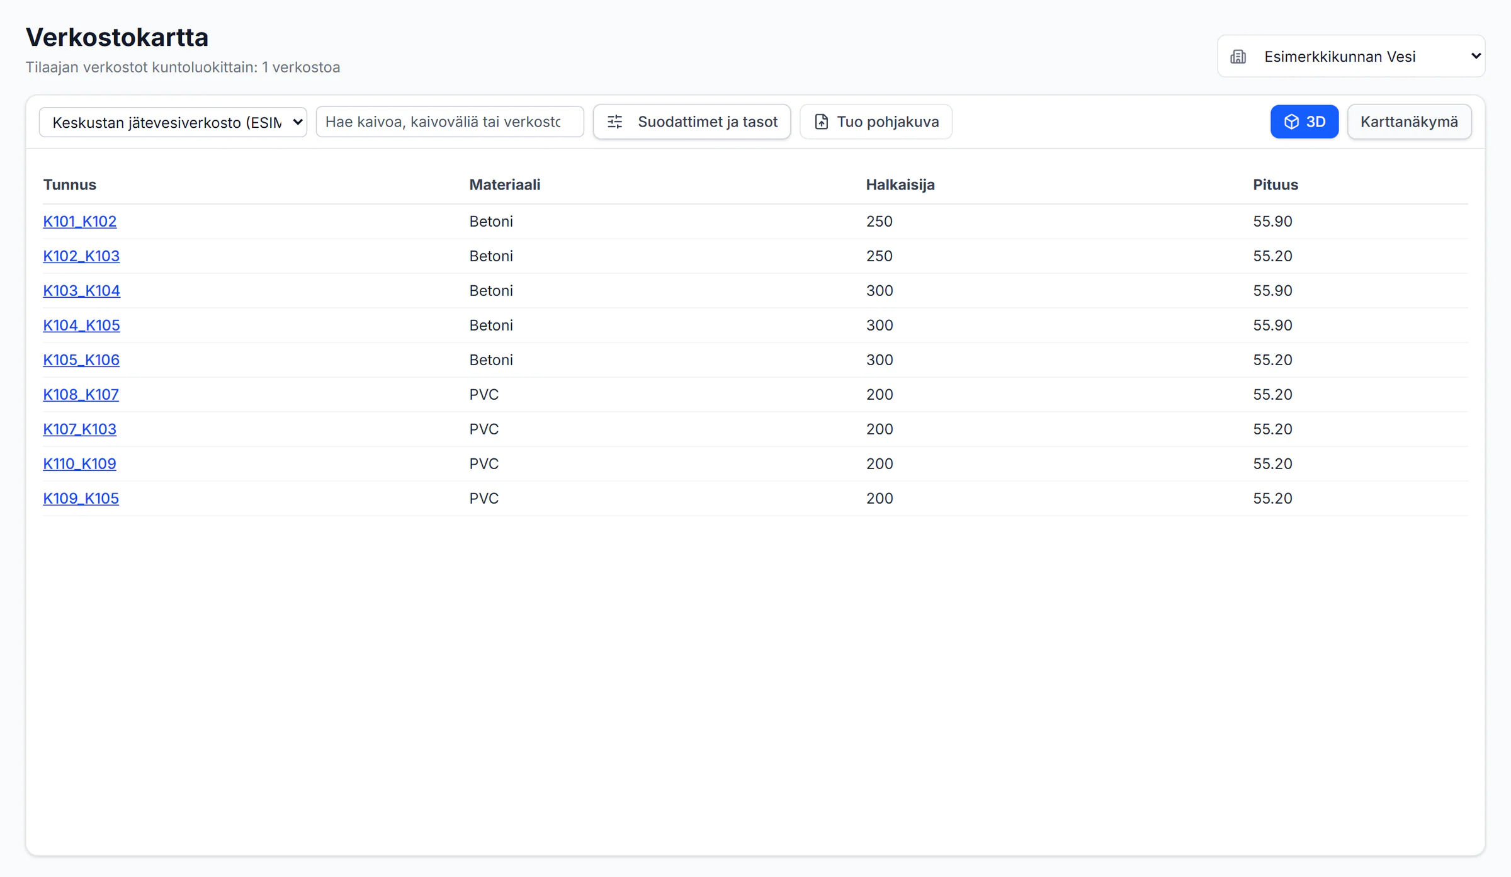Click the cube icon on the 3D button

tap(1291, 122)
